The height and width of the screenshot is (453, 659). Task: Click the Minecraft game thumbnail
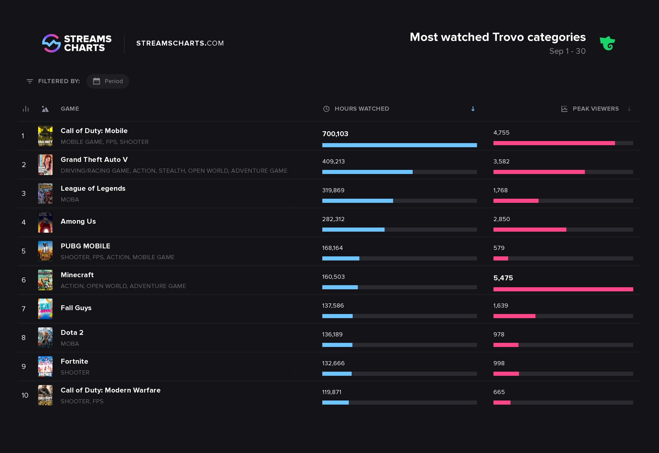coord(45,281)
